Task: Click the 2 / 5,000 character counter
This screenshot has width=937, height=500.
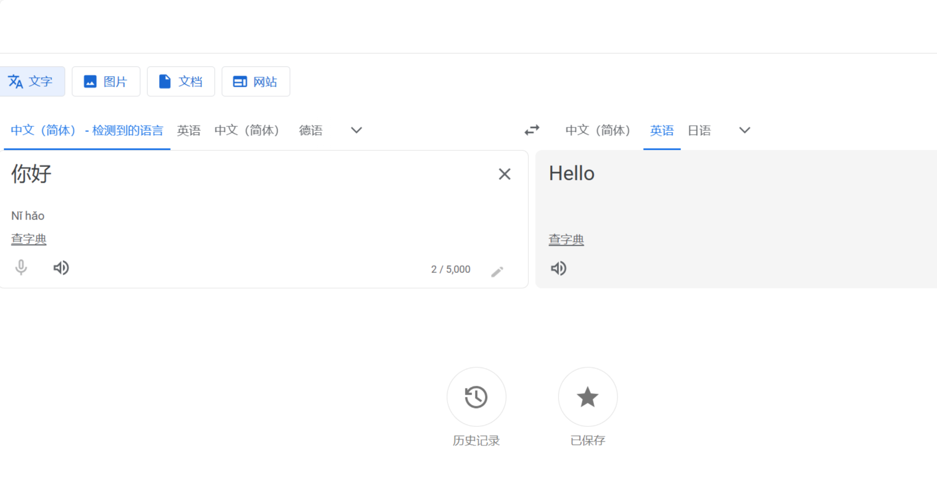Action: 451,269
